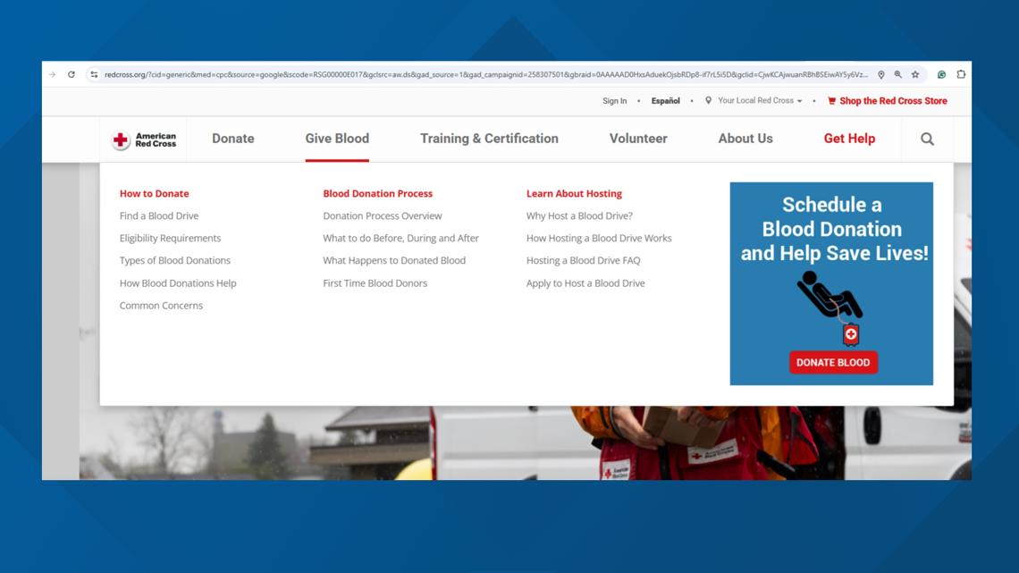
Task: Reload the page with the refresh icon
Action: (x=72, y=75)
